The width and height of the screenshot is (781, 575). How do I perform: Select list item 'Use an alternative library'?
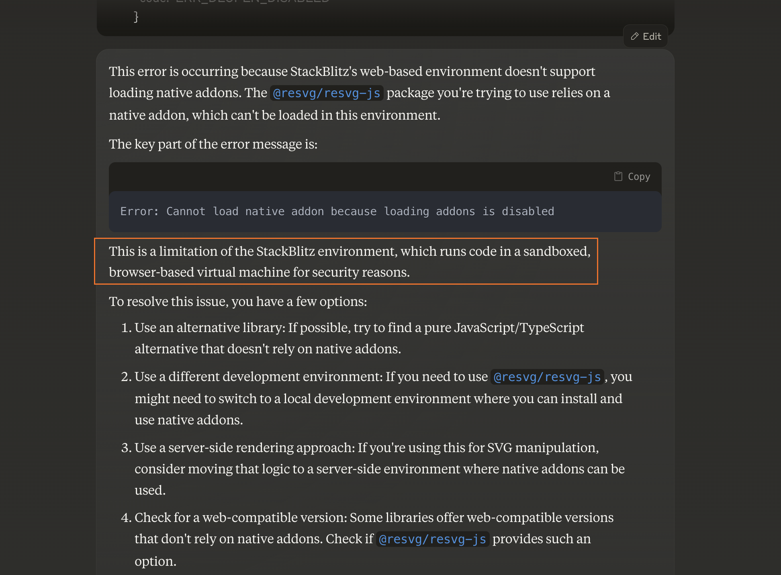359,338
